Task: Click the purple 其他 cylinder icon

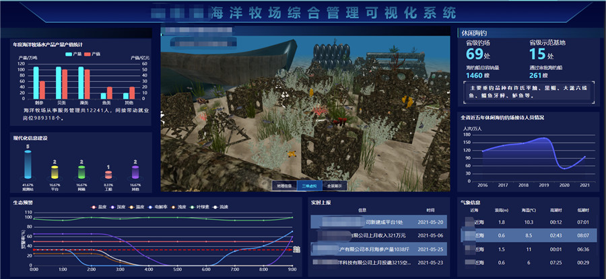Action: click(x=135, y=173)
